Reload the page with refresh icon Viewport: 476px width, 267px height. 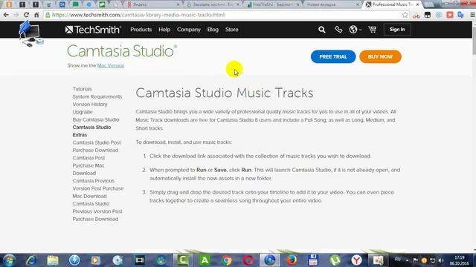tap(27, 15)
